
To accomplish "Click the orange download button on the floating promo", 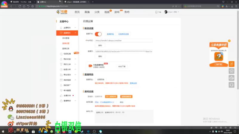I will 219,64.
